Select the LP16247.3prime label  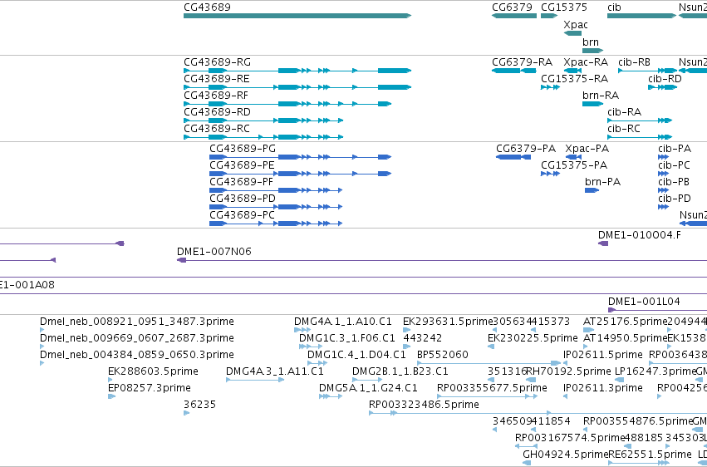(655, 372)
